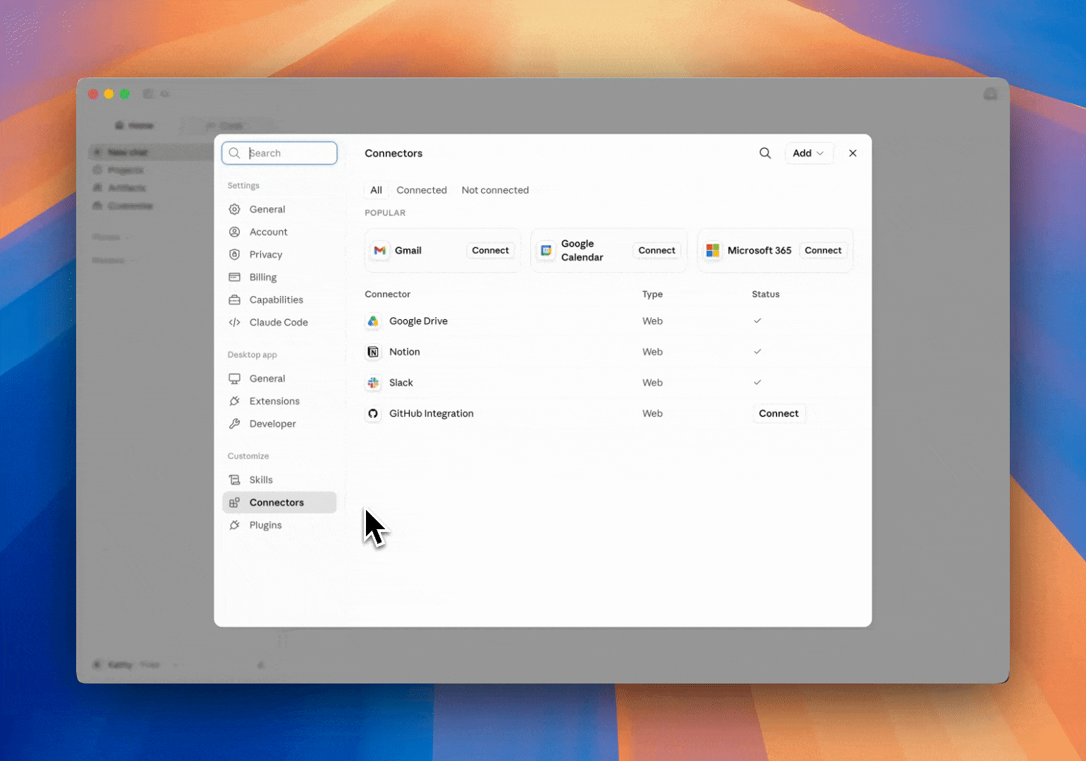The width and height of the screenshot is (1086, 761).
Task: Click the Slack connected checkmark
Action: 757,383
